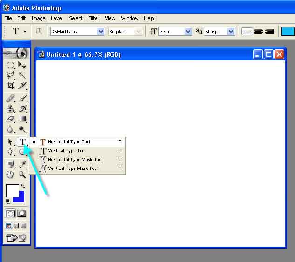Select the Clone Stamp tool
Image resolution: width=295 pixels, height=262 pixels.
tap(10, 108)
